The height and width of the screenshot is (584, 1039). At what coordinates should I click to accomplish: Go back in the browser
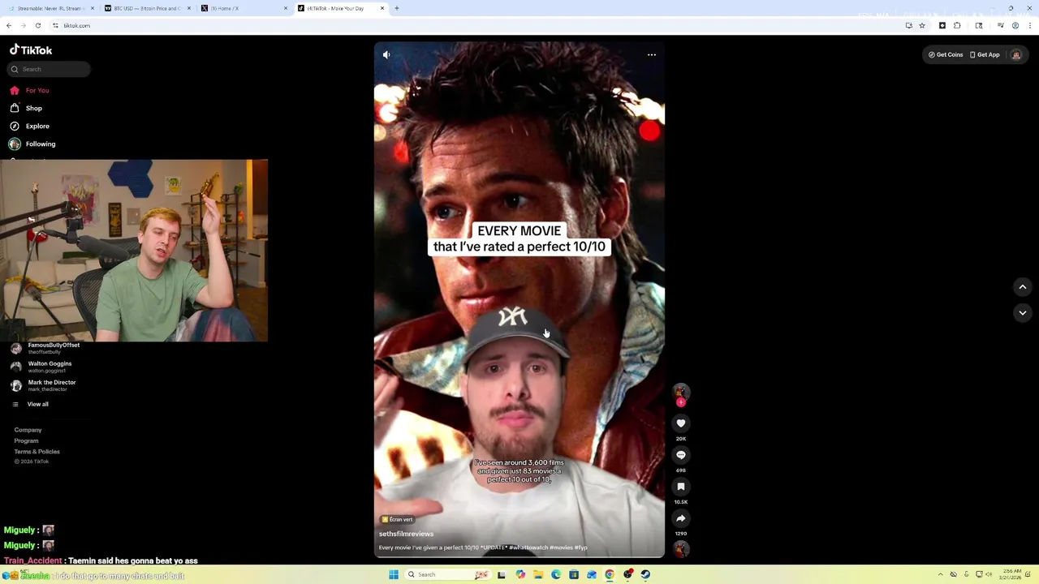click(9, 25)
